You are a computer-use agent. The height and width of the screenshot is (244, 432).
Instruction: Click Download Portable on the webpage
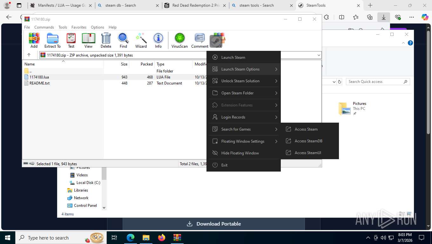pos(214,224)
